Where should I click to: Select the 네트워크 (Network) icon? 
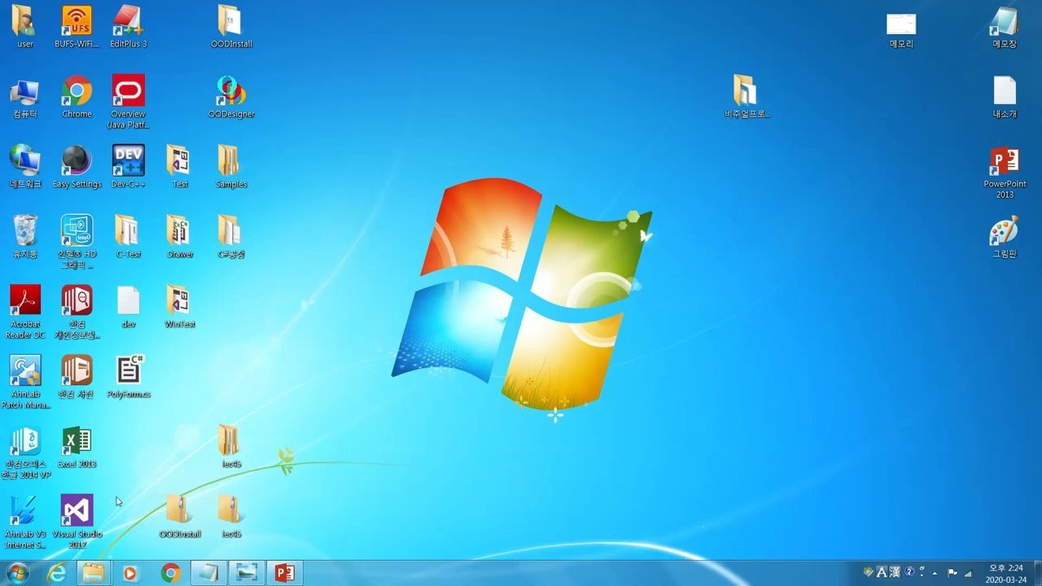[x=25, y=168]
